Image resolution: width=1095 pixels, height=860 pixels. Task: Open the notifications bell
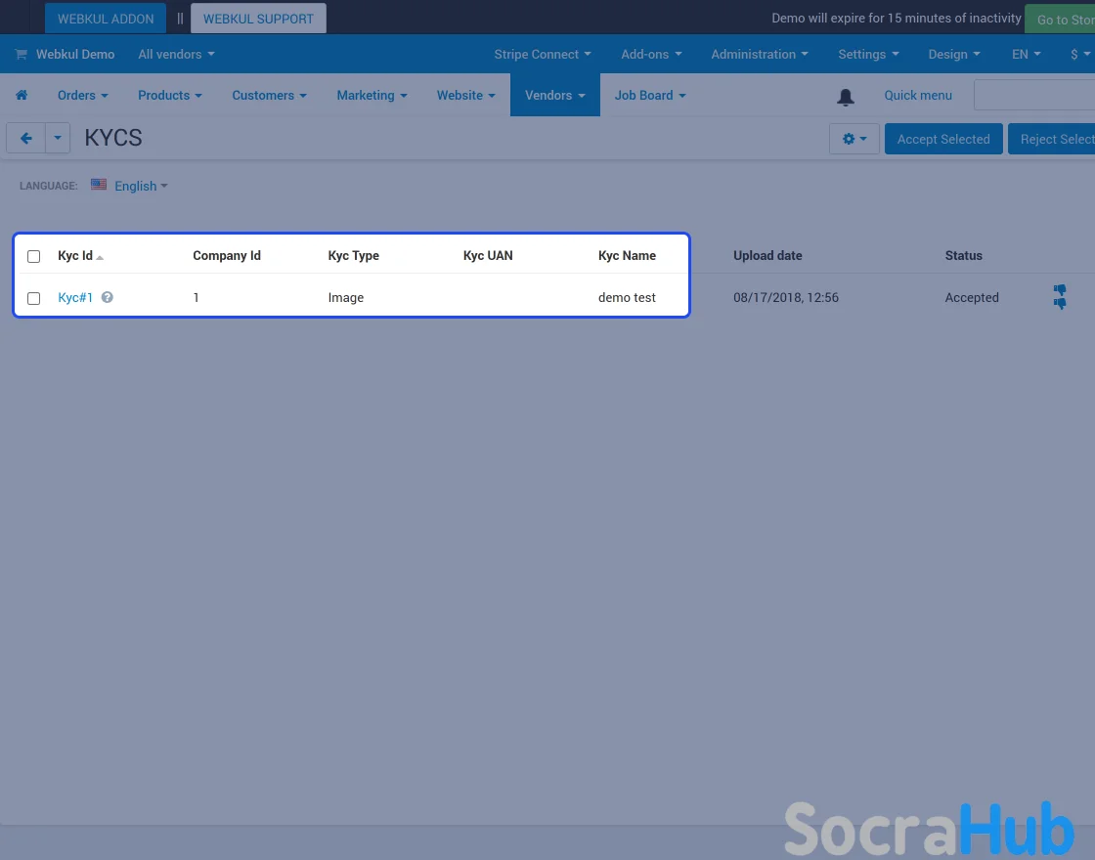[846, 96]
